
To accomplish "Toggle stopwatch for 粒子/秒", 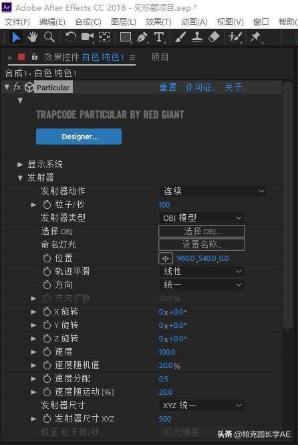I will pos(47,205).
